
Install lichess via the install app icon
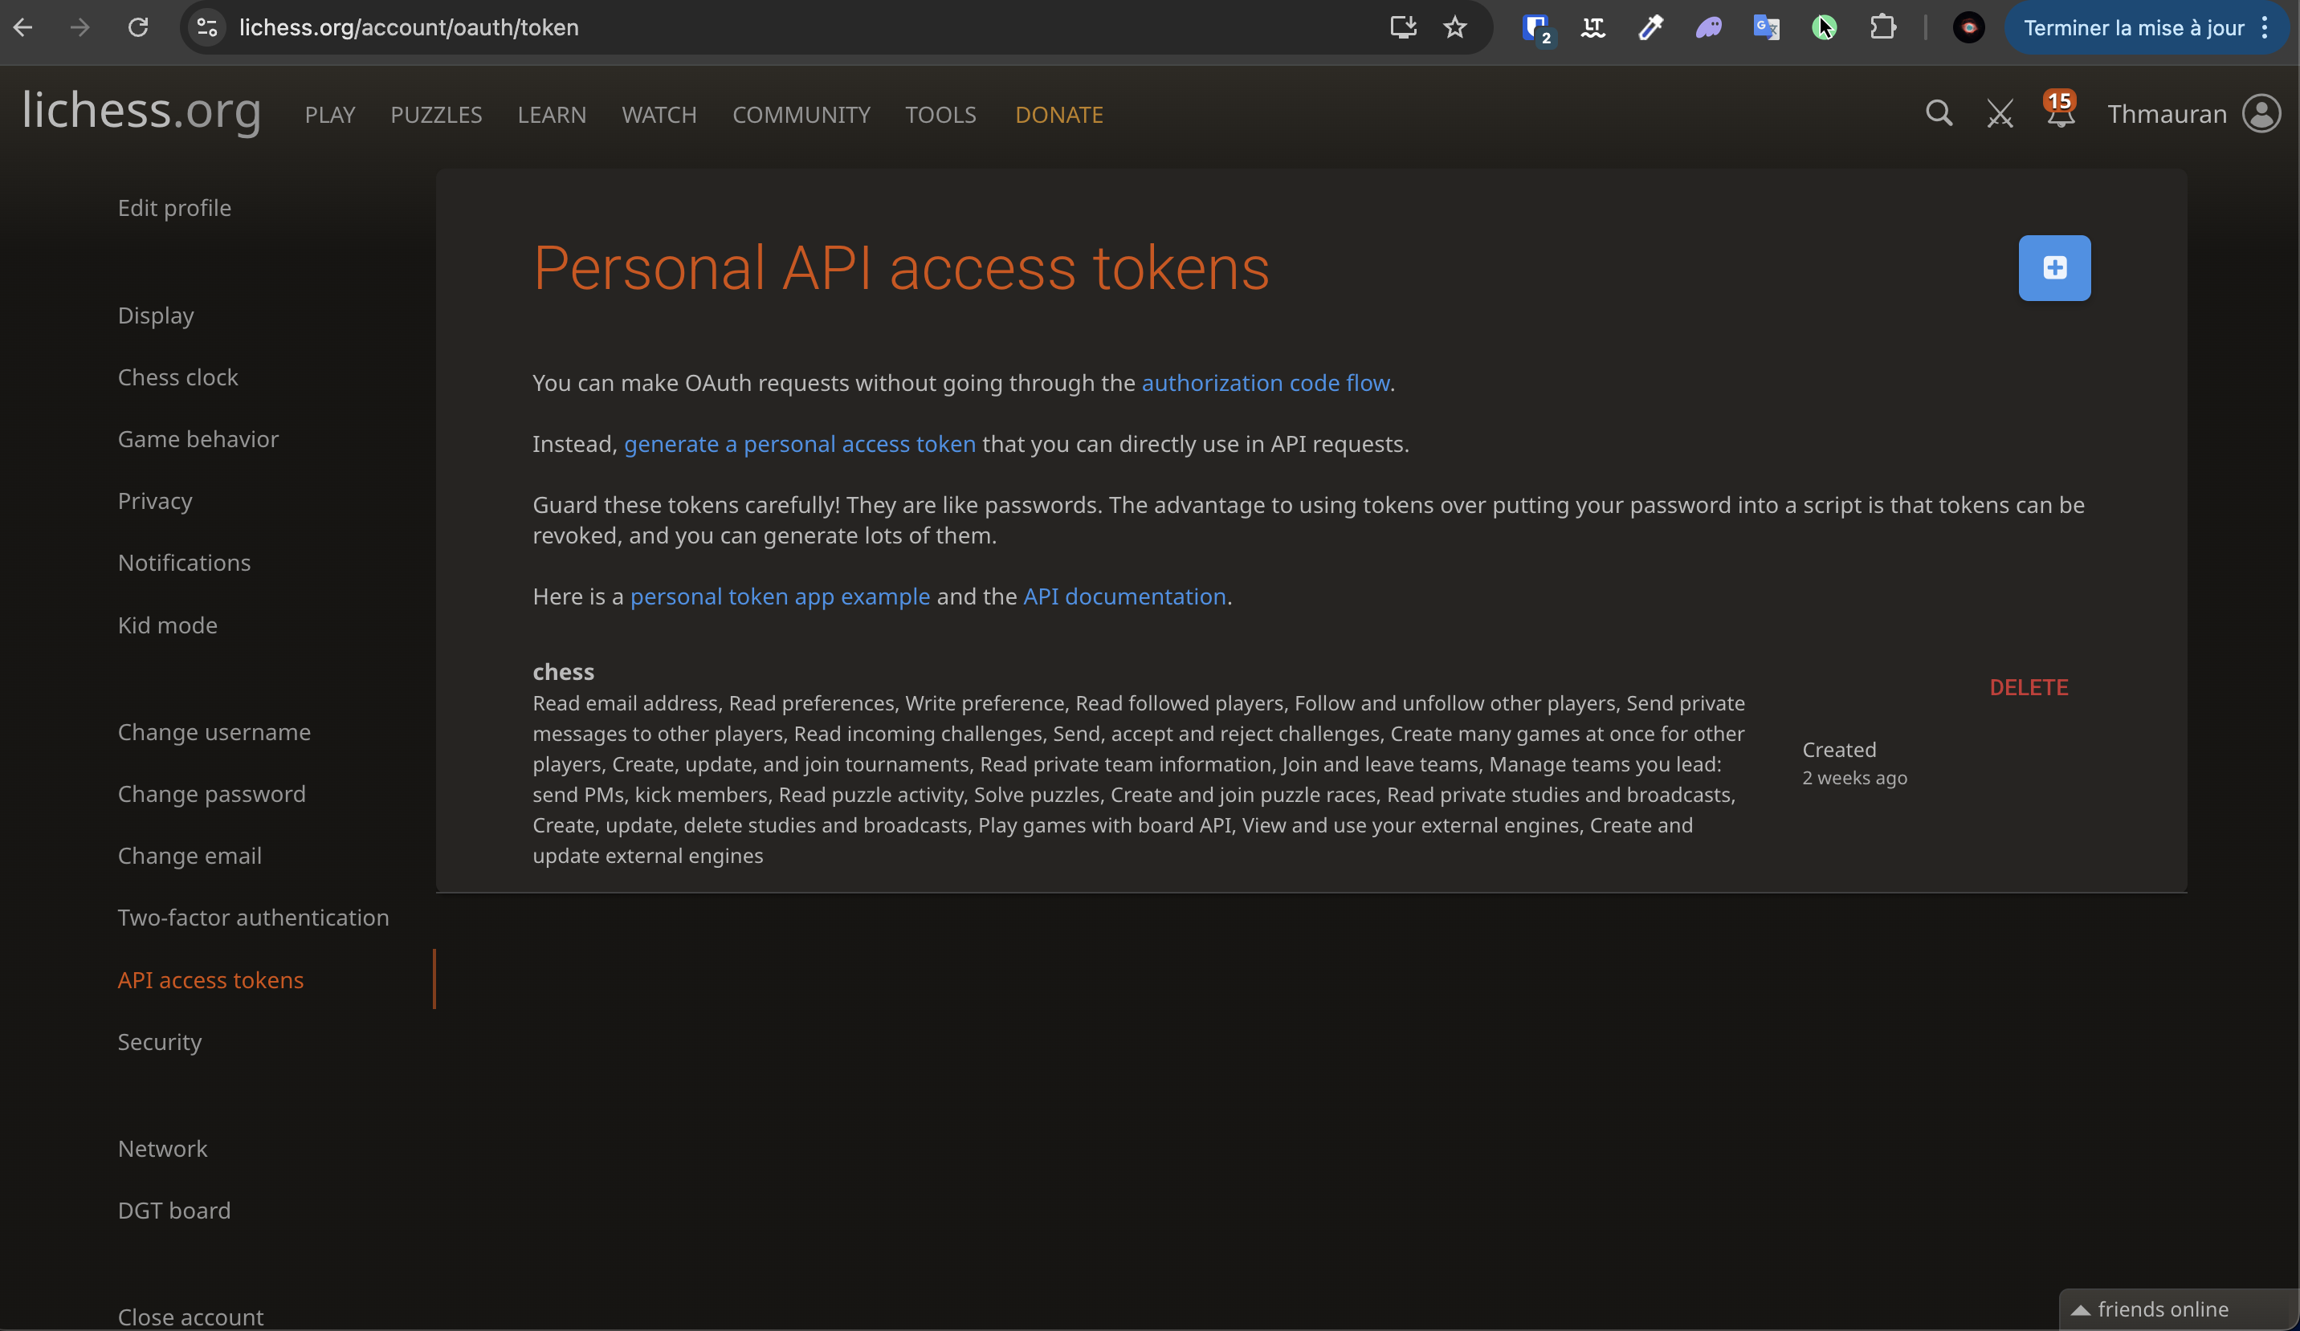1403,27
